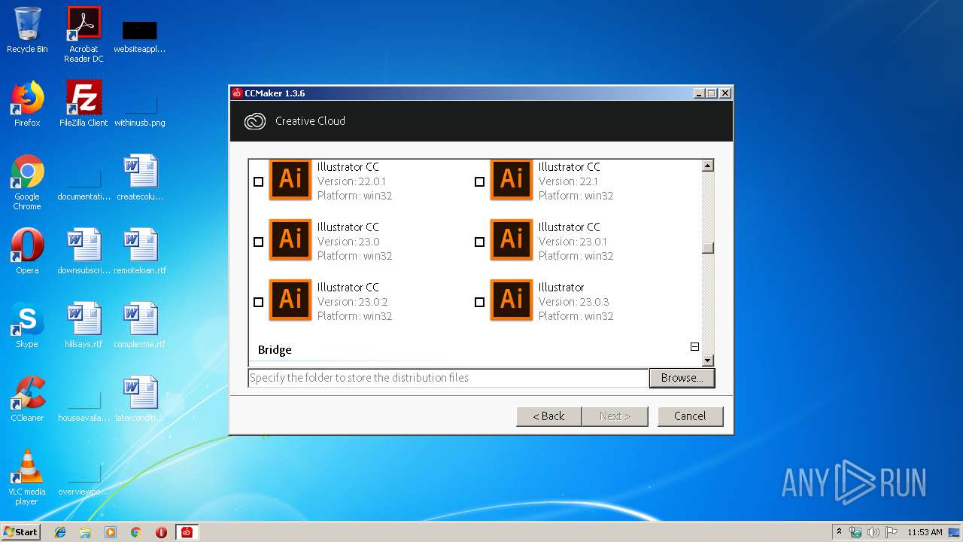The width and height of the screenshot is (963, 542).
Task: Open the Start menu
Action: pos(21,532)
